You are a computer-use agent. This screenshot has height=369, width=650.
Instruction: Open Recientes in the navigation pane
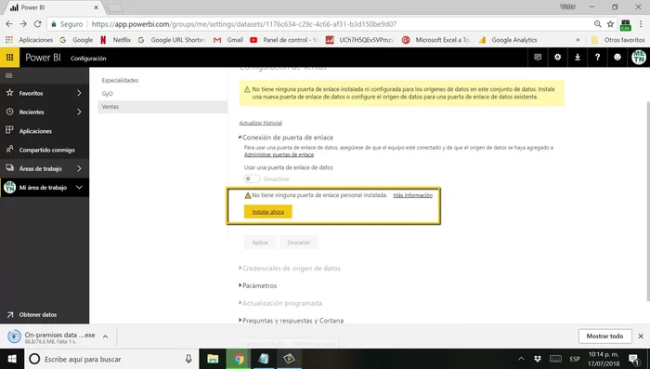32,112
